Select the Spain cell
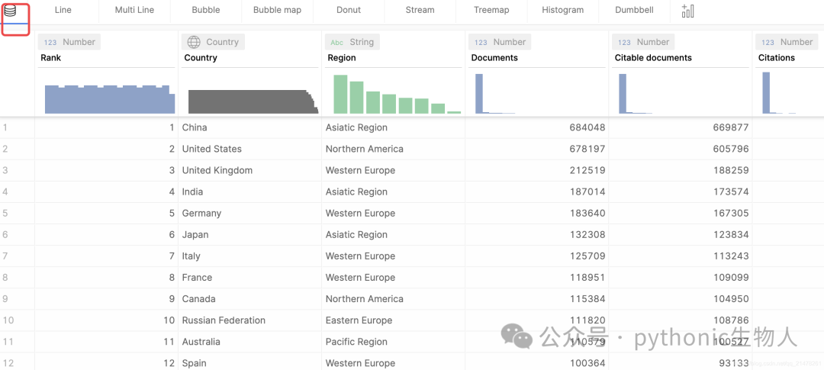824x370 pixels. point(249,362)
